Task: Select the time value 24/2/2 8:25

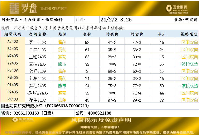Action: pyautogui.click(x=116, y=20)
